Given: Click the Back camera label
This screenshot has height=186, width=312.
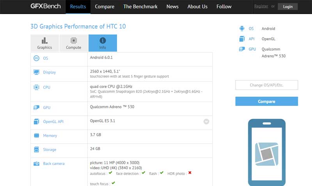Looking at the screenshot, I should coord(54,163).
